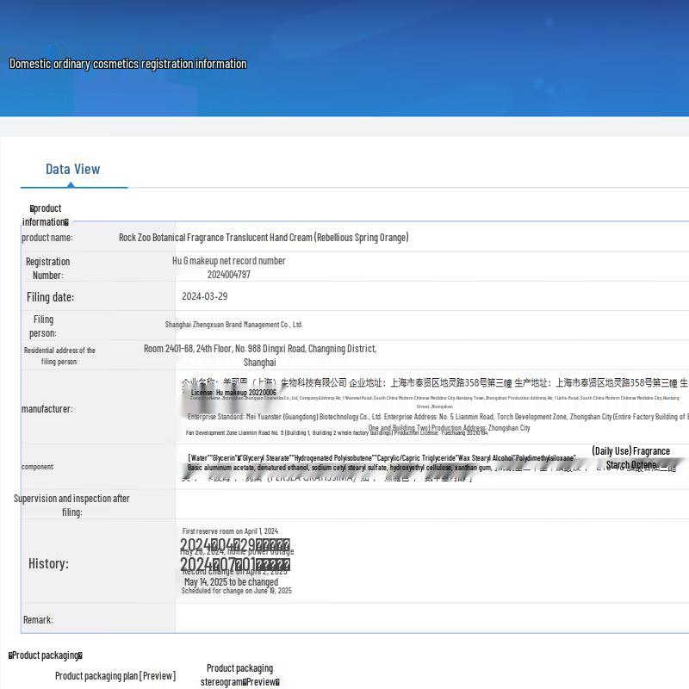The width and height of the screenshot is (689, 689).
Task: Click the 'First reserve room on April 1, 2024' entry
Action: point(230,531)
